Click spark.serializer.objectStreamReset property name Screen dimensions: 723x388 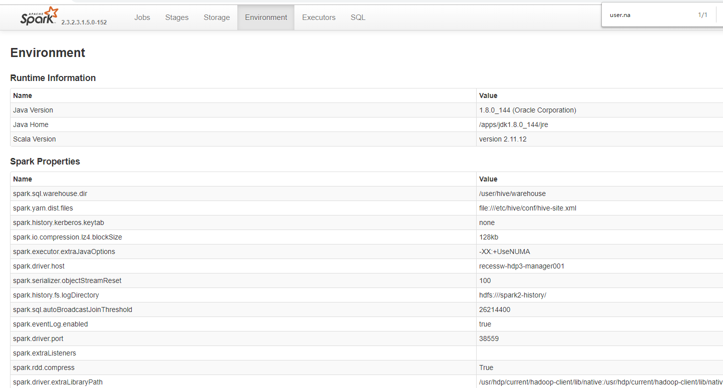click(67, 280)
